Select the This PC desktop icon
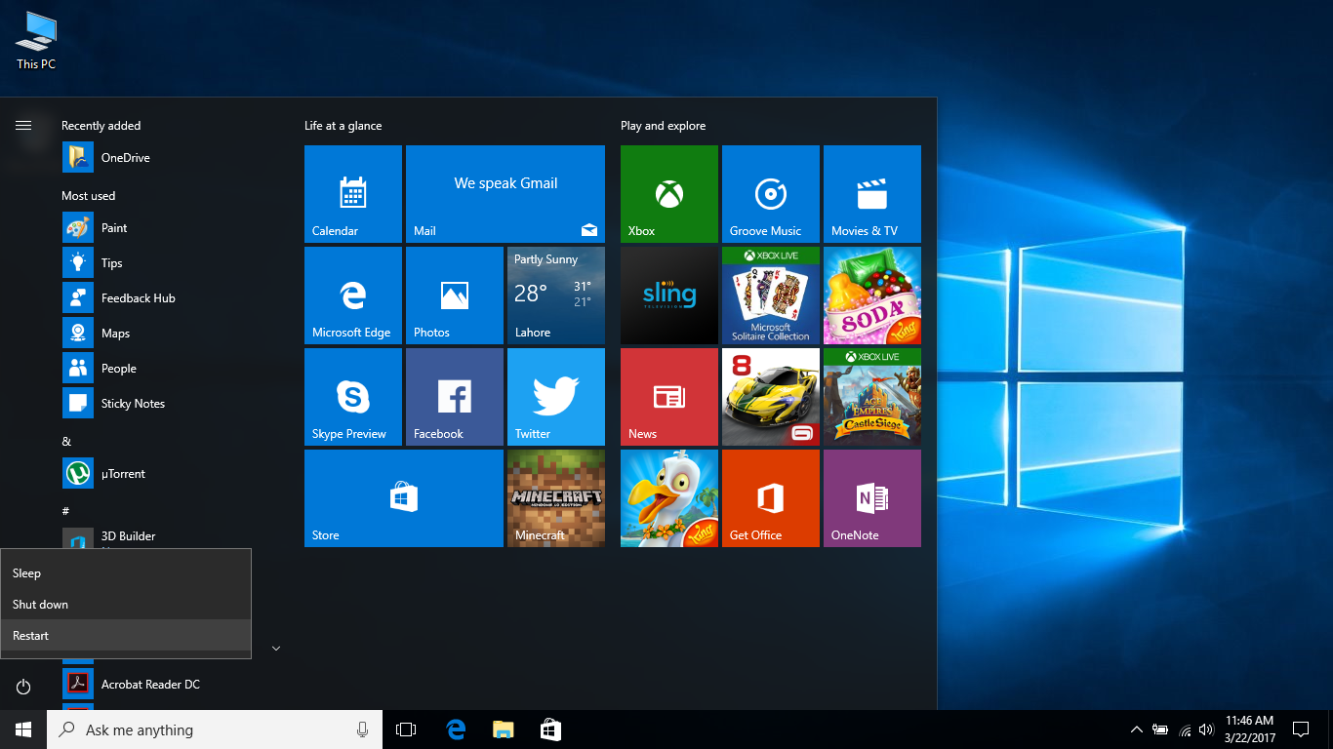This screenshot has height=749, width=1333. [36, 41]
